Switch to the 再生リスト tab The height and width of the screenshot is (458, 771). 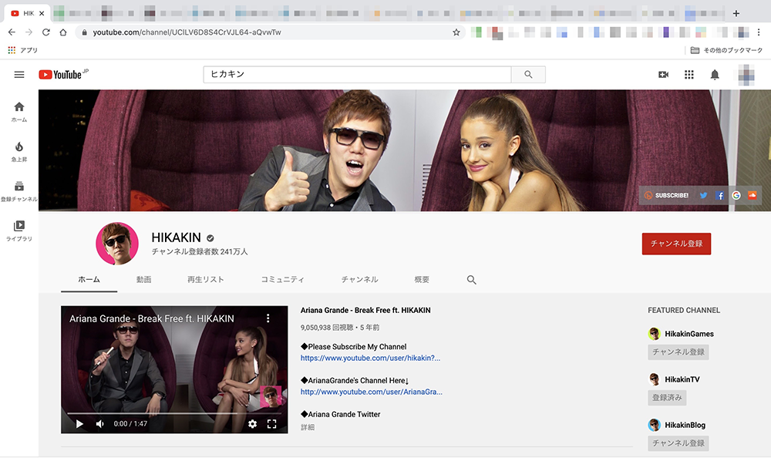pyautogui.click(x=206, y=279)
